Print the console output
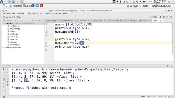The height and width of the screenshot is (98, 175). (x=8, y=82)
